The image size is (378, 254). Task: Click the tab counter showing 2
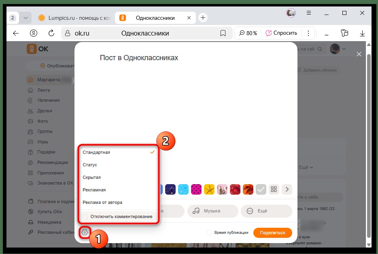click(13, 18)
